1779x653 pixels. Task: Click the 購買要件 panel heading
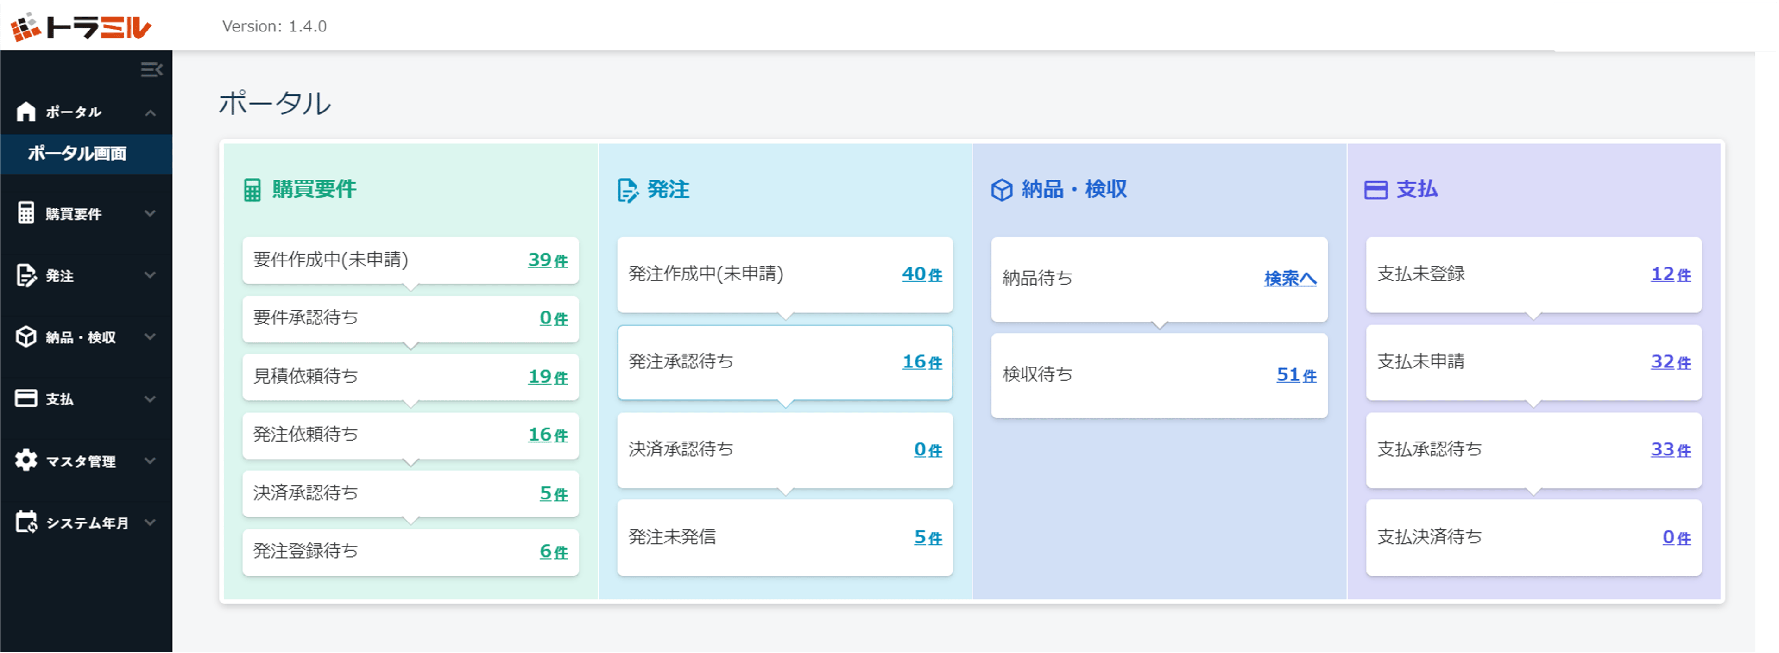point(314,189)
